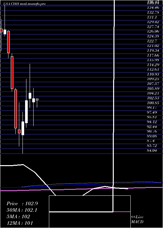The image size is (163, 228).
Task: Click the 122.7 price axis label
Action: pyautogui.click(x=152, y=41)
